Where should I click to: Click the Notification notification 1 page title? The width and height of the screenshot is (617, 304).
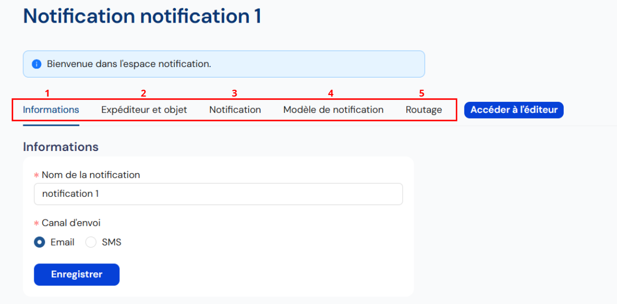(142, 16)
